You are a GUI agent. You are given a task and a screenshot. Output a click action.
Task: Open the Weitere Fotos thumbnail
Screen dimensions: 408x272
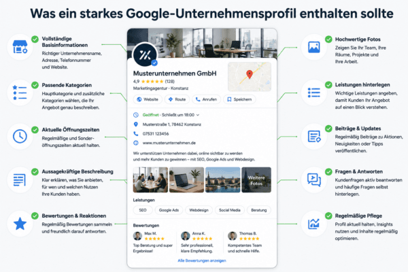pos(256,180)
